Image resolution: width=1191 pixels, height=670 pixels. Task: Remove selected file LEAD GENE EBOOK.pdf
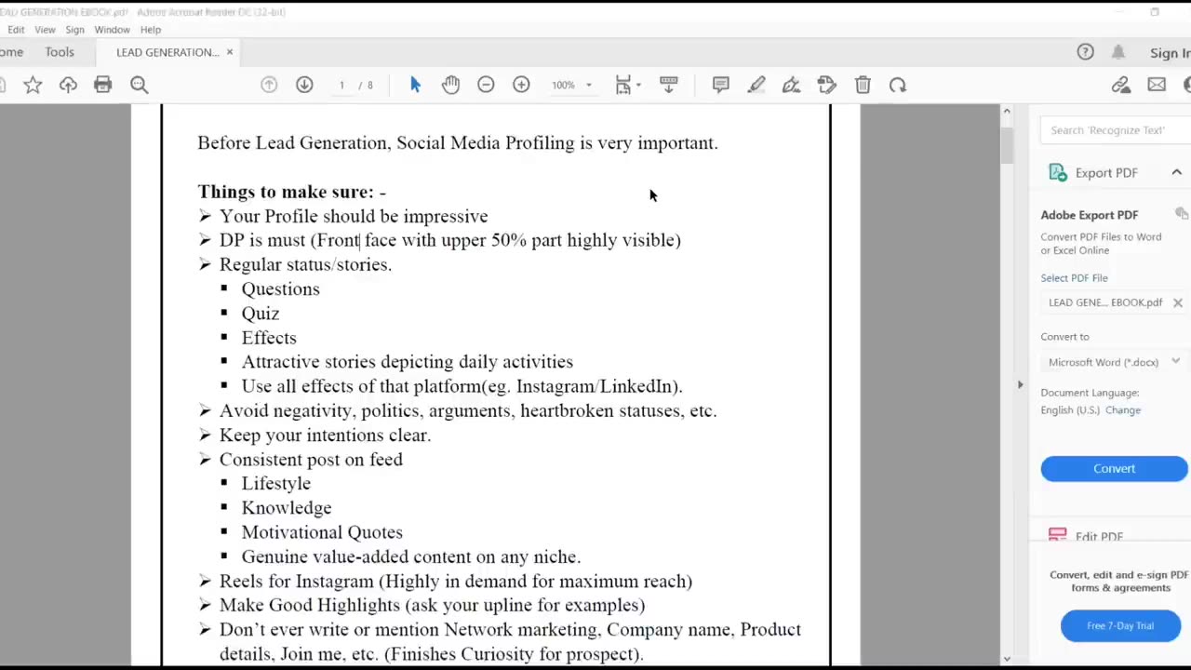tap(1178, 302)
